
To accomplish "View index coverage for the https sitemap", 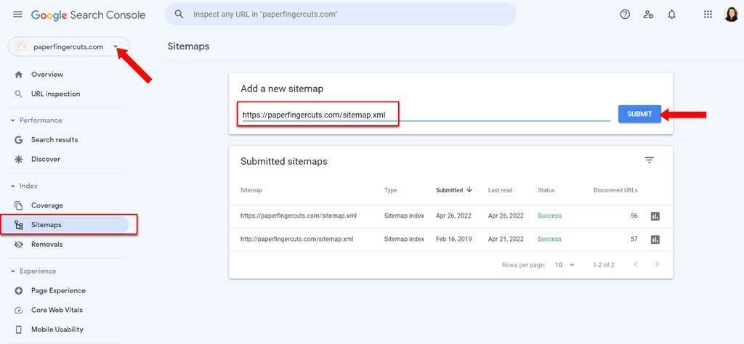I will click(655, 216).
